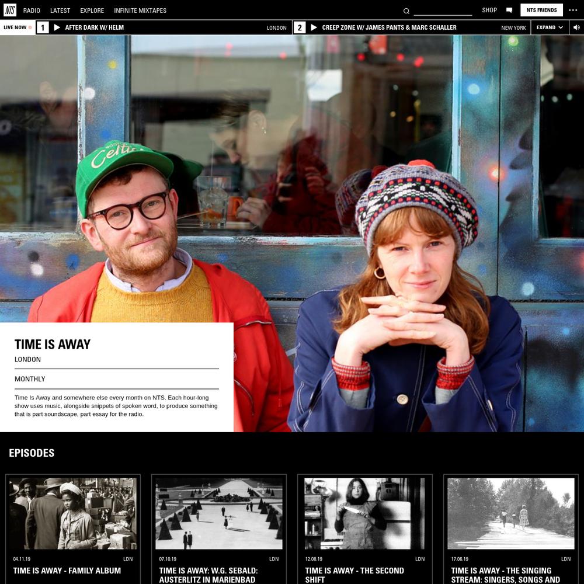
Task: Click the MONTHLY frequency label
Action: pyautogui.click(x=30, y=379)
